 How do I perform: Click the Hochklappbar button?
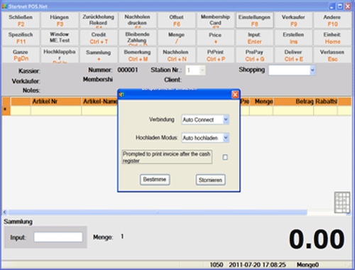60,55
